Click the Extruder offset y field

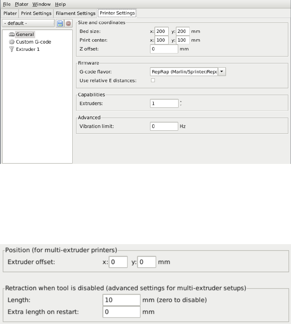click(x=146, y=262)
